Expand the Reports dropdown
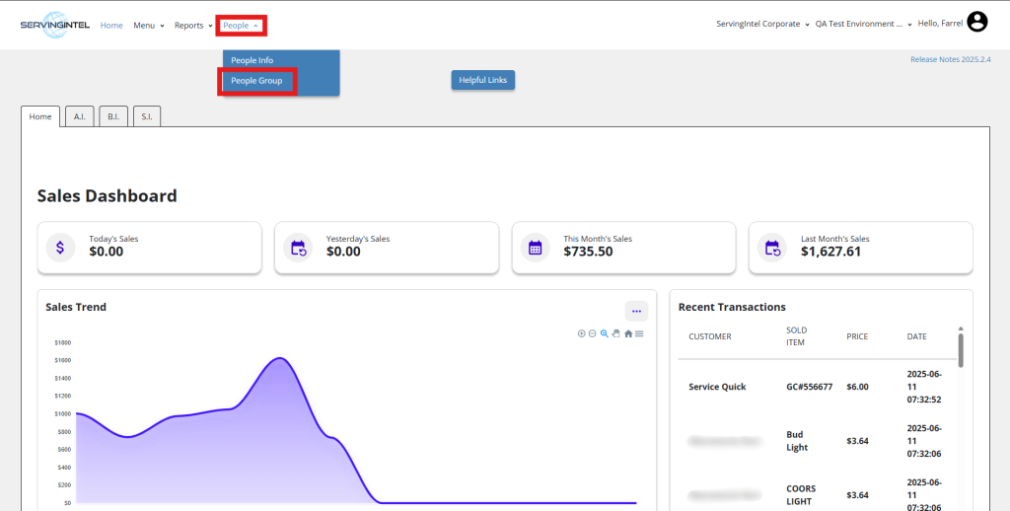The image size is (1010, 511). point(193,26)
